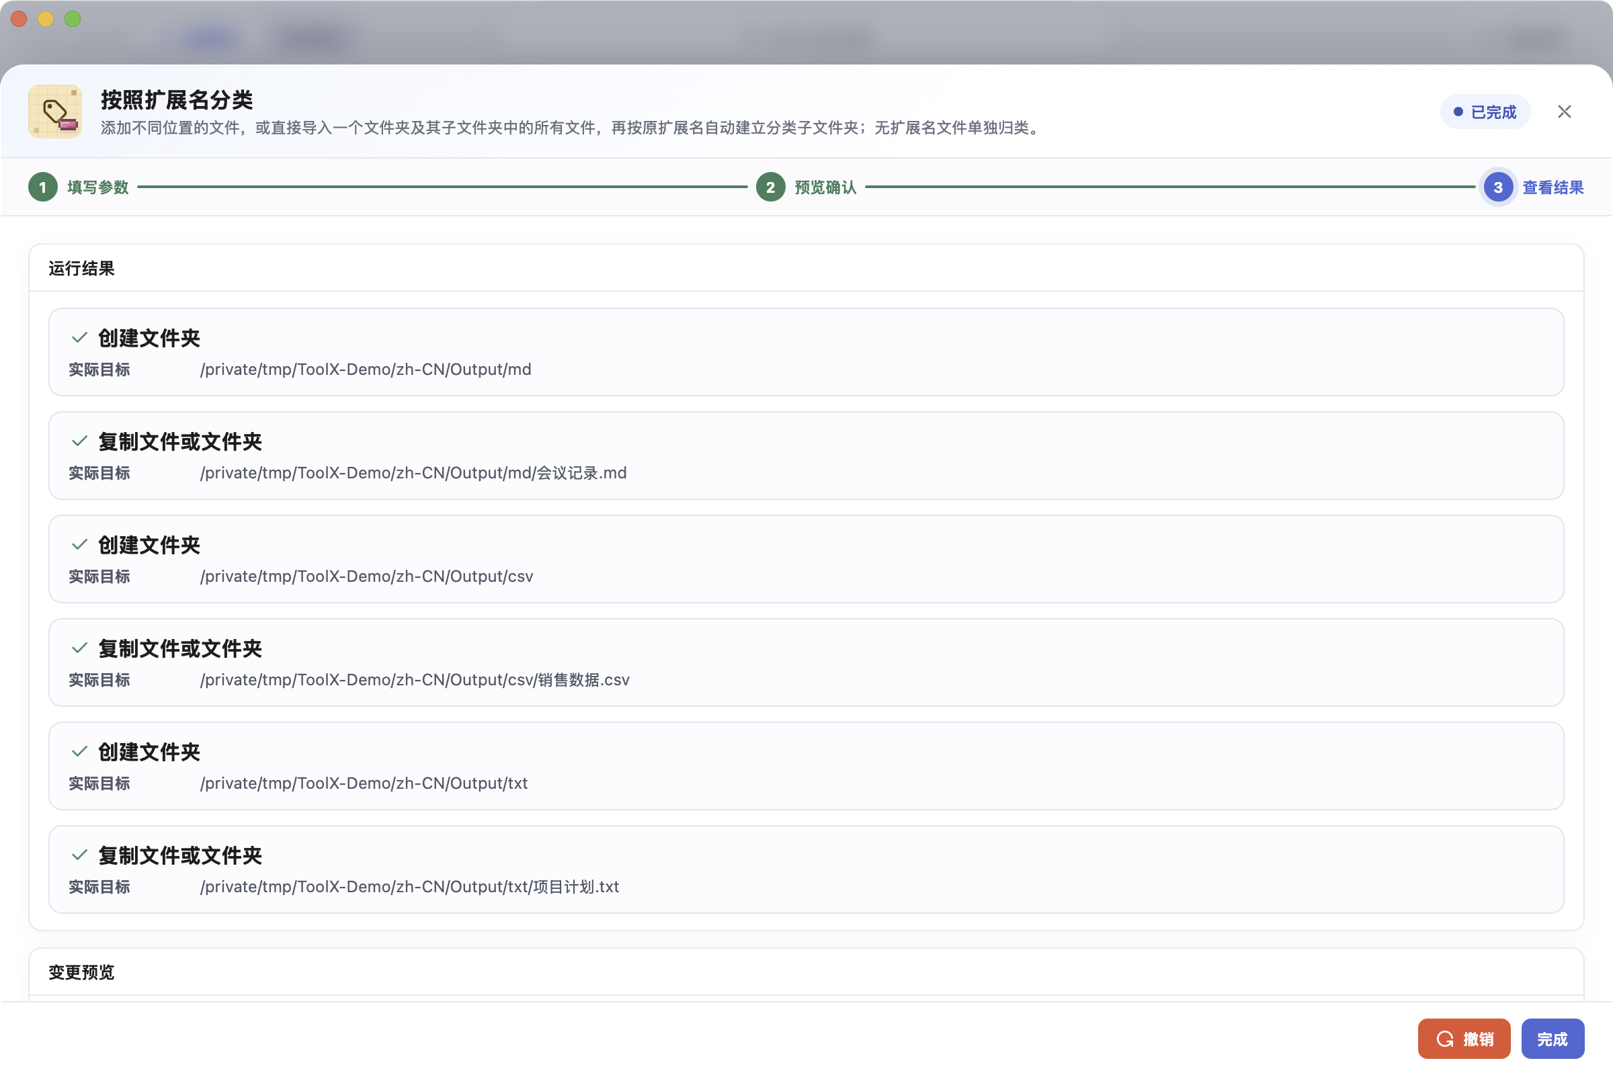The height and width of the screenshot is (1075, 1613).
Task: Click the 运行结果 section header
Action: 81,268
